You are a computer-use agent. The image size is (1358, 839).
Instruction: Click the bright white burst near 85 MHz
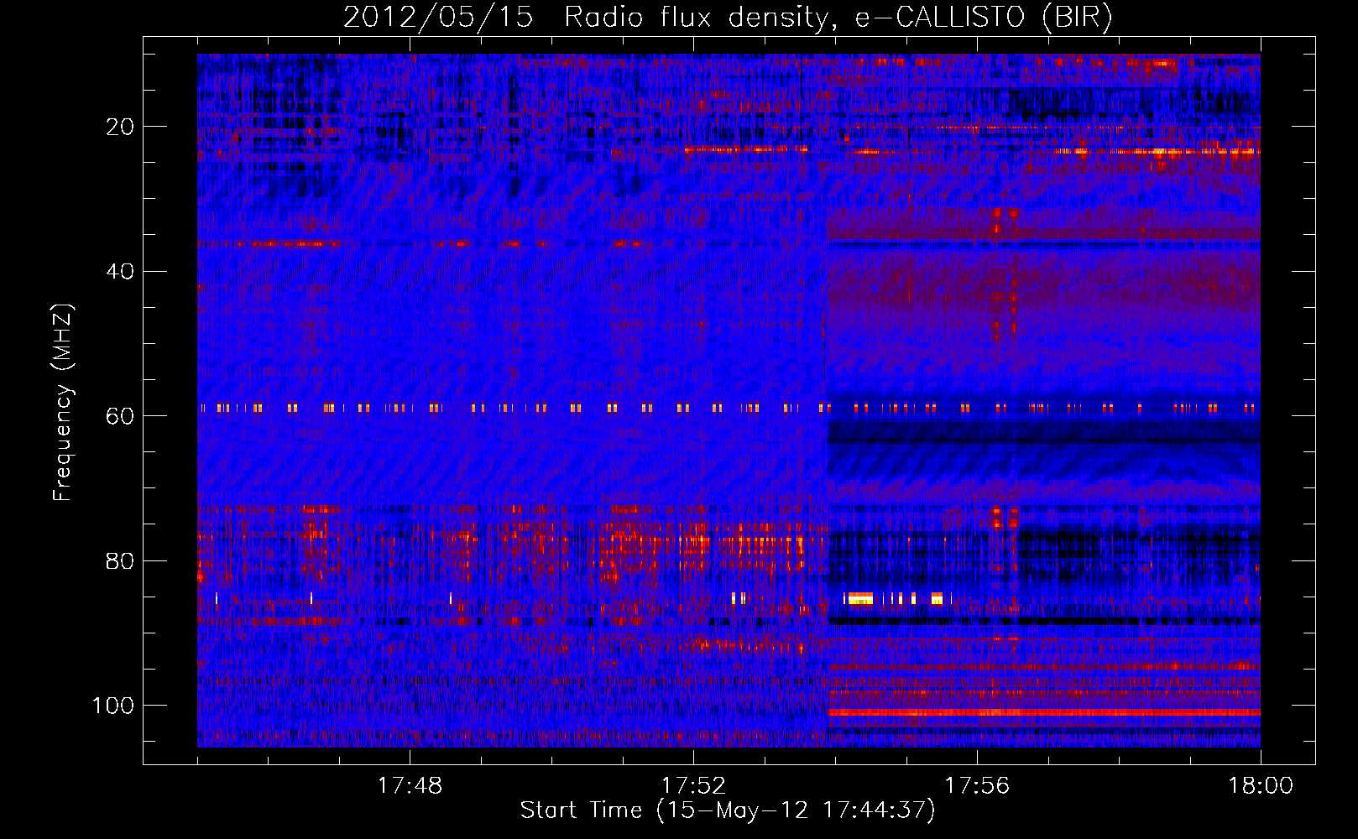[859, 598]
